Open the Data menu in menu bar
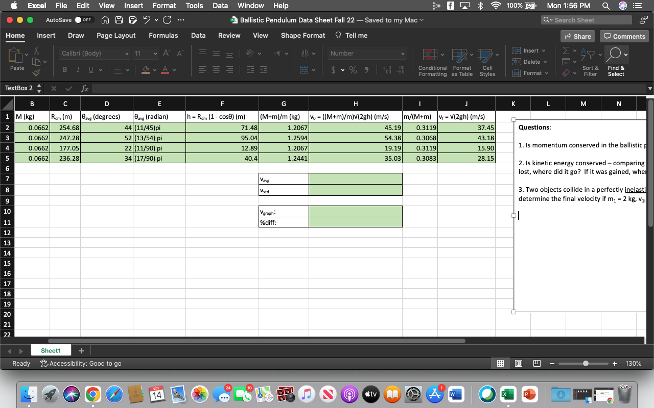The width and height of the screenshot is (654, 408). click(220, 6)
